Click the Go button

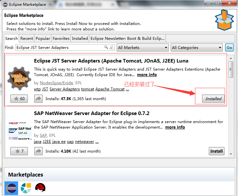pos(229,48)
